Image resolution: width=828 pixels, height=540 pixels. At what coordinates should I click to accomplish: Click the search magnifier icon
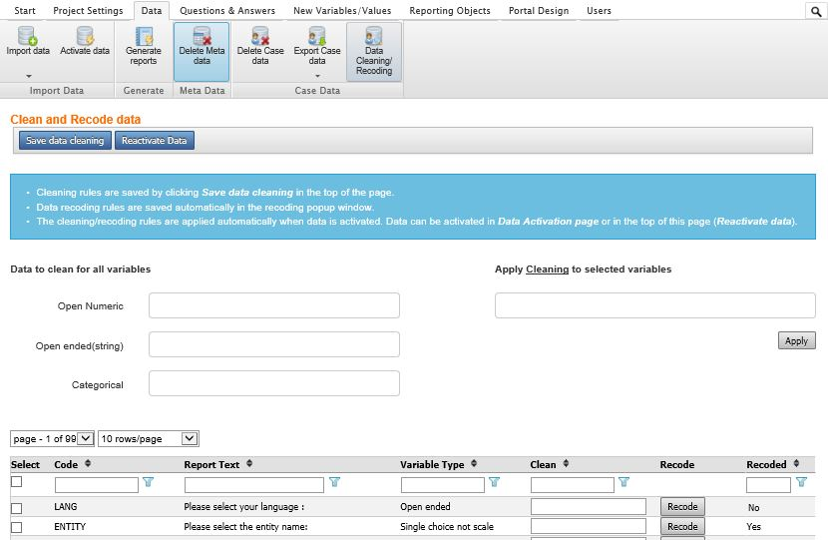point(816,11)
